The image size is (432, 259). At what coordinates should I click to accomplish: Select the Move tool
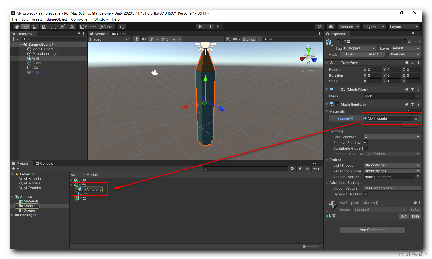click(26, 27)
